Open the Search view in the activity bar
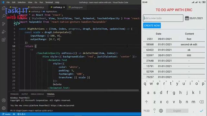The image size is (207, 116). [4, 16]
